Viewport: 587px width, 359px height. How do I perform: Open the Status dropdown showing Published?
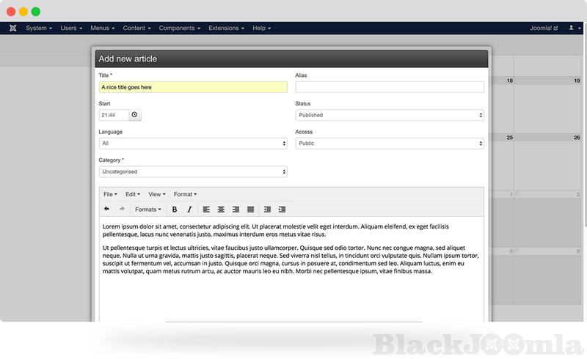pos(389,115)
